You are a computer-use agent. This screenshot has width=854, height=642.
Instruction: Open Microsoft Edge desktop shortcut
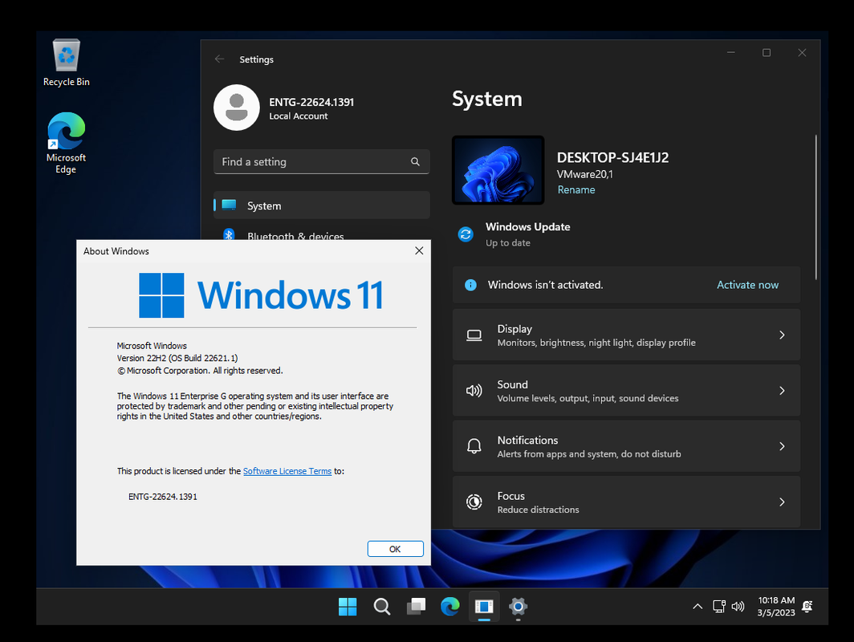66,143
